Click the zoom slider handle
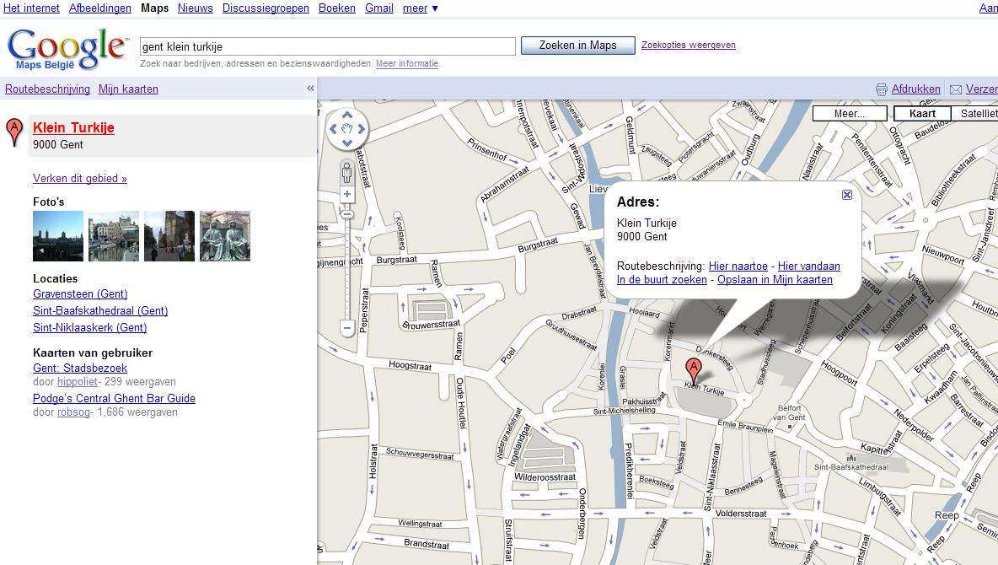The width and height of the screenshot is (998, 565). click(x=346, y=214)
